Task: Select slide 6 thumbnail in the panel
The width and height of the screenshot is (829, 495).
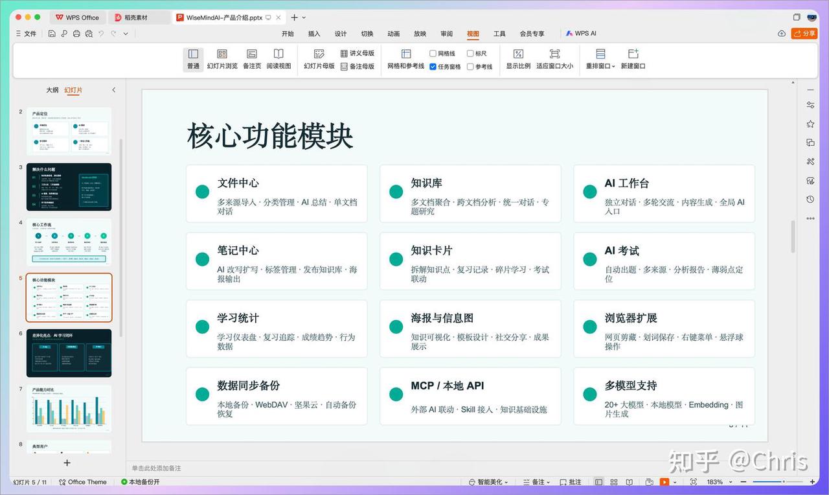Action: pos(69,353)
